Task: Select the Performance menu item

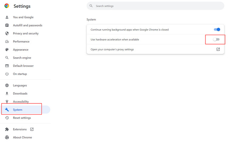Action: point(21,42)
